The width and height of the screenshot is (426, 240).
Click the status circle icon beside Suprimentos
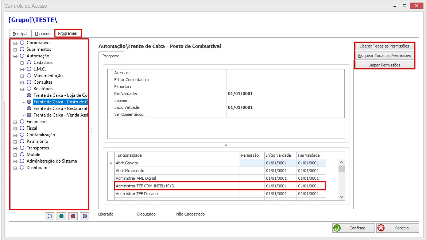(x=22, y=49)
